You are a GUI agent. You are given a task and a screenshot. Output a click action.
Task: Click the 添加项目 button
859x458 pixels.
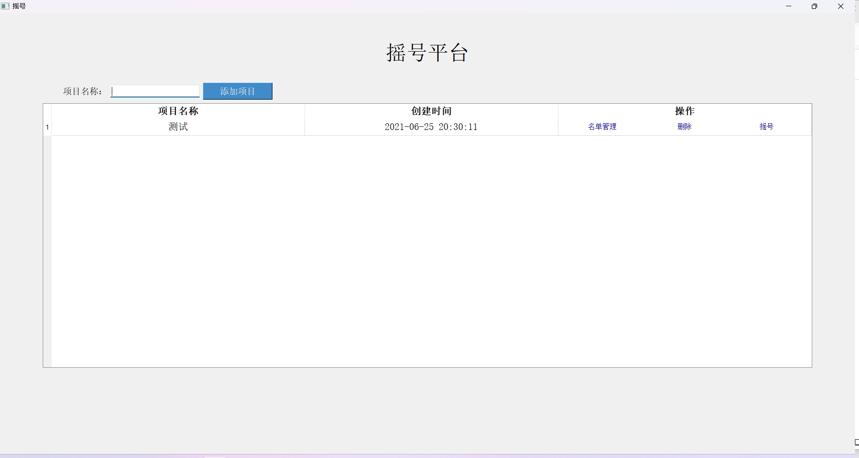(x=238, y=91)
